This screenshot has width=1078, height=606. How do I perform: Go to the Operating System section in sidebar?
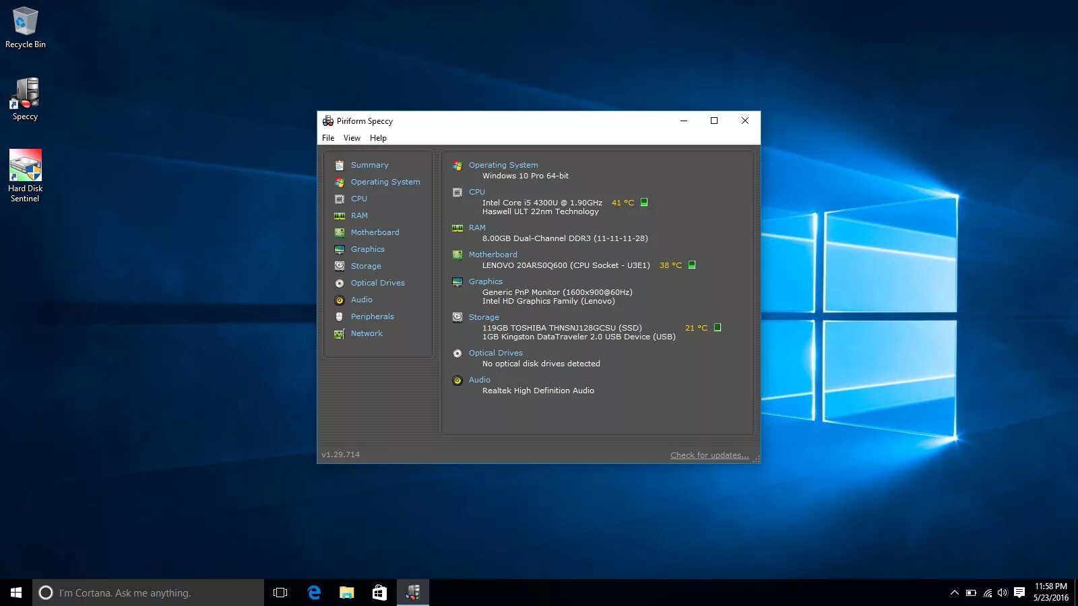385,182
